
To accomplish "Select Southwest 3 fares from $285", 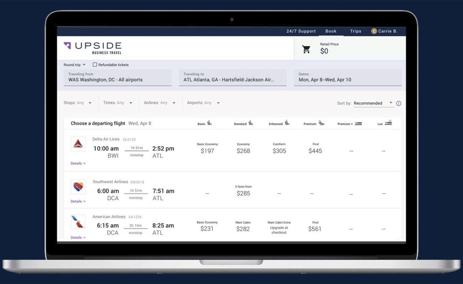I will pyautogui.click(x=243, y=191).
